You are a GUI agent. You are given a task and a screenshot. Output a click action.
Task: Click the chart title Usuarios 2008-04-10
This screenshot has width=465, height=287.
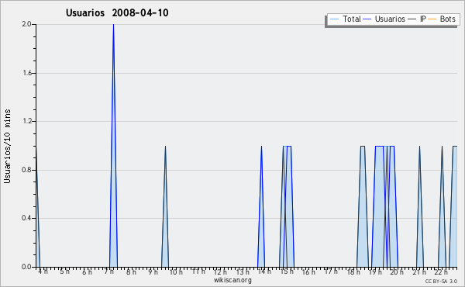click(x=117, y=12)
